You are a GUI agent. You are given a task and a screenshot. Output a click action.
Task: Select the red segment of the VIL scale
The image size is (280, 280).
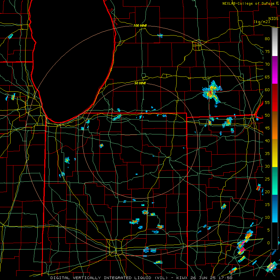pos(275,98)
